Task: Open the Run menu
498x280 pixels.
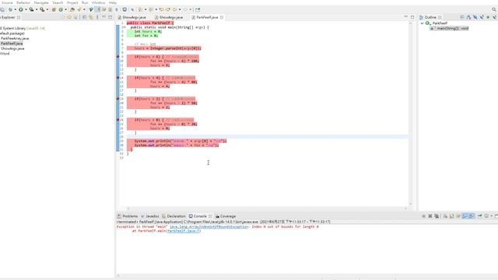Action: [x=85, y=2]
